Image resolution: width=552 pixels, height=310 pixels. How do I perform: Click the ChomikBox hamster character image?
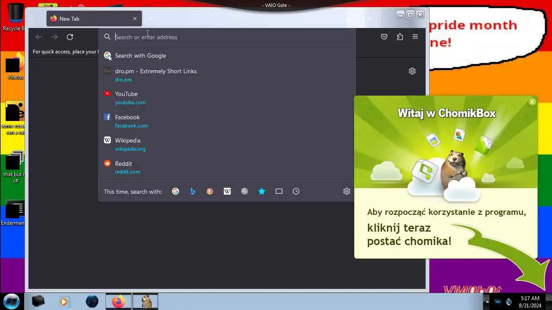point(455,166)
